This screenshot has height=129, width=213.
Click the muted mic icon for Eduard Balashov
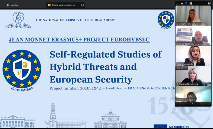(177, 44)
